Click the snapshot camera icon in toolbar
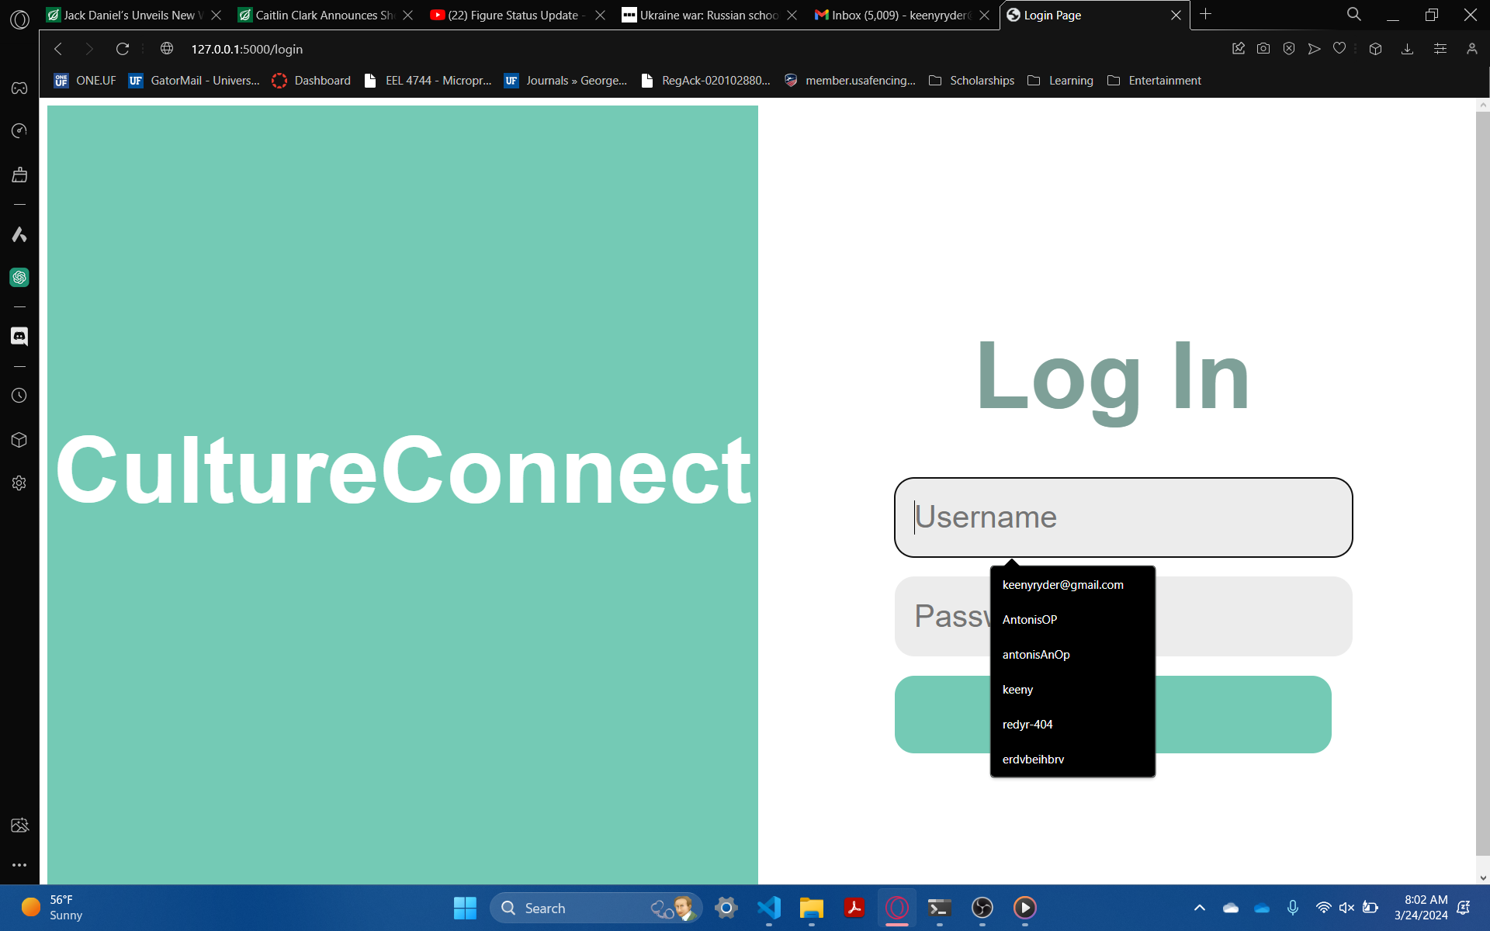The height and width of the screenshot is (931, 1490). coord(1263,49)
